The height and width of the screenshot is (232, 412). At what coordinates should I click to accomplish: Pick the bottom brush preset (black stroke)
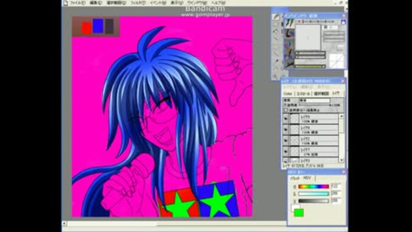point(289,64)
